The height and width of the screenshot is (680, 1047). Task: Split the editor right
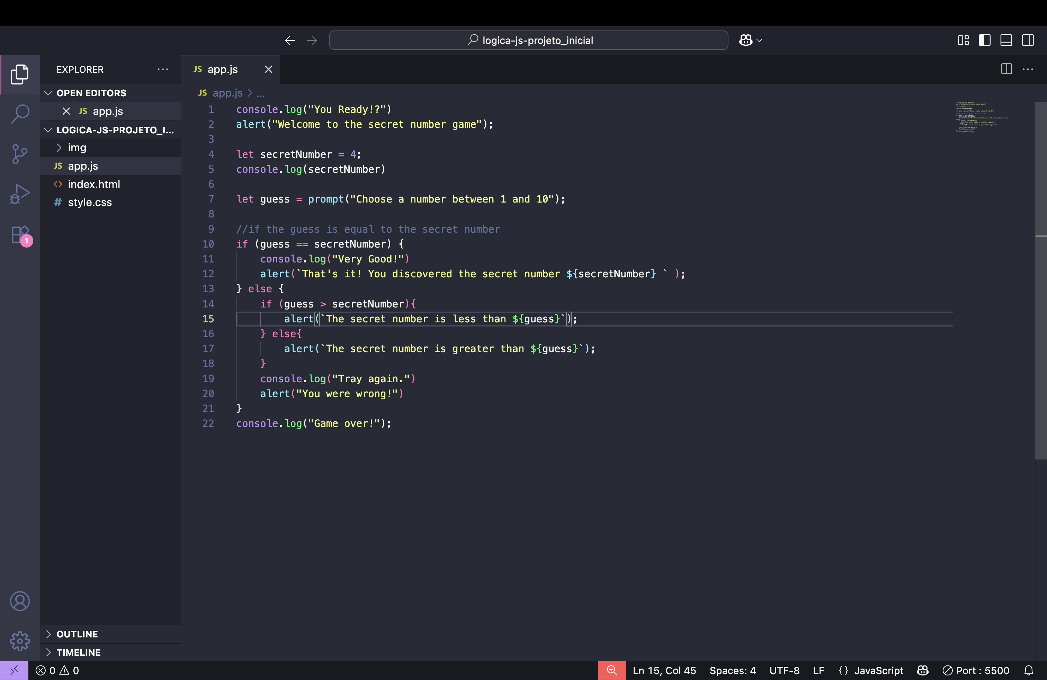coord(1006,69)
